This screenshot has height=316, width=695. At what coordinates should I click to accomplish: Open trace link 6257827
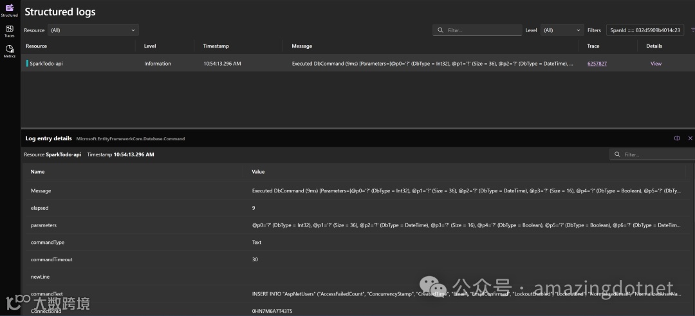(597, 64)
